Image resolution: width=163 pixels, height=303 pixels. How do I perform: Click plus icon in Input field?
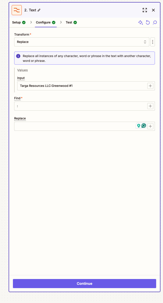[x=150, y=86]
